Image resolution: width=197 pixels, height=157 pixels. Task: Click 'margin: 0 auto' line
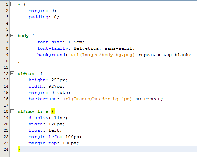point(49,93)
